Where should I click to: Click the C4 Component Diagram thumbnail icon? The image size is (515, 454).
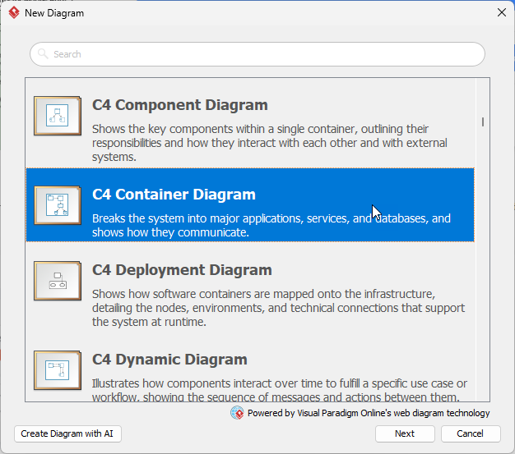(57, 116)
